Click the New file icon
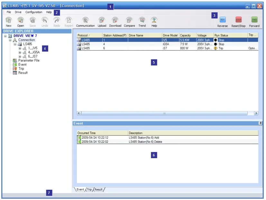 click(x=9, y=20)
